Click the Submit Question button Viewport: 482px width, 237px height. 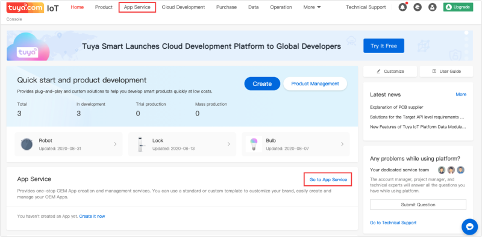click(x=418, y=205)
